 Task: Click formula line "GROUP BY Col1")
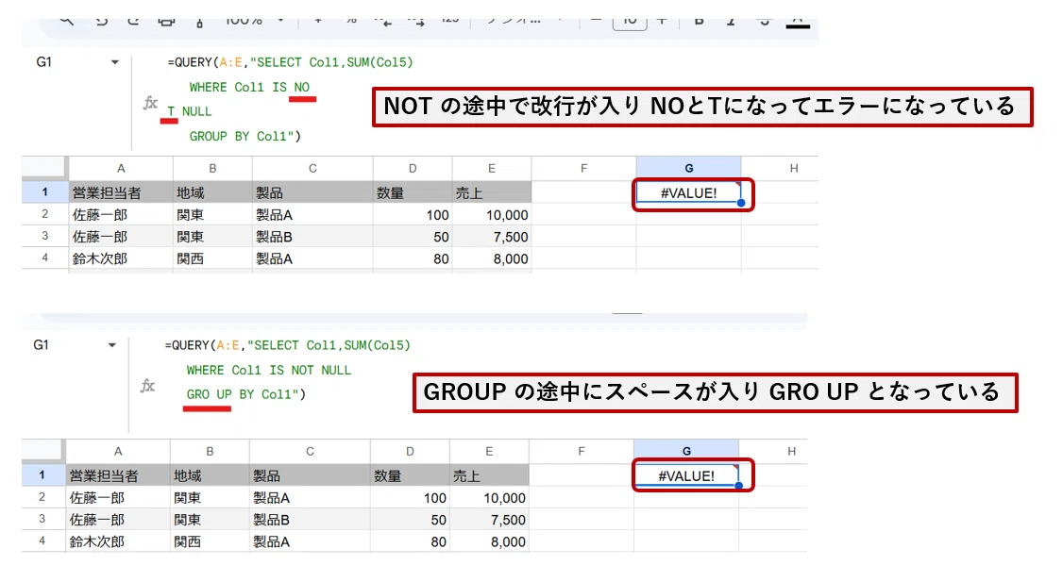[x=245, y=137]
